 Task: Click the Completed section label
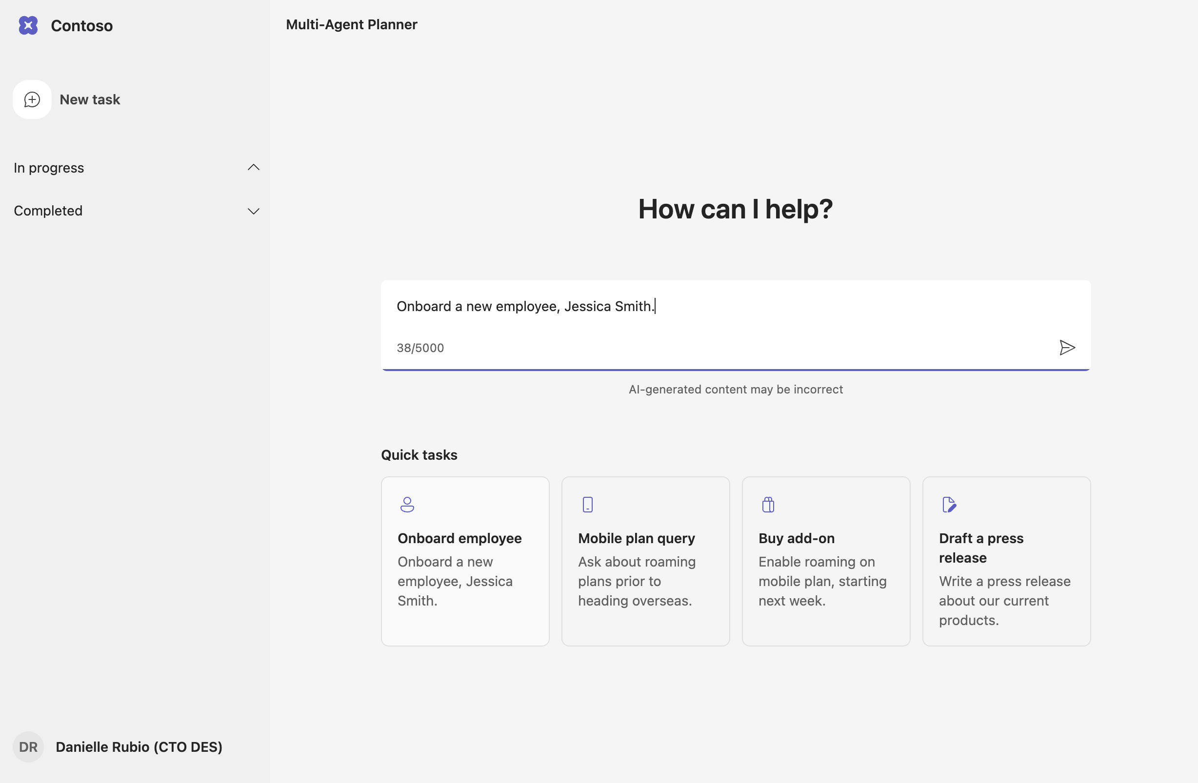coord(48,211)
